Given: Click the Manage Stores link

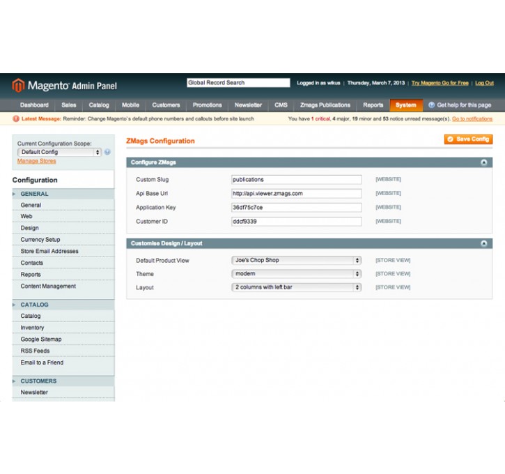Looking at the screenshot, I should tap(36, 161).
